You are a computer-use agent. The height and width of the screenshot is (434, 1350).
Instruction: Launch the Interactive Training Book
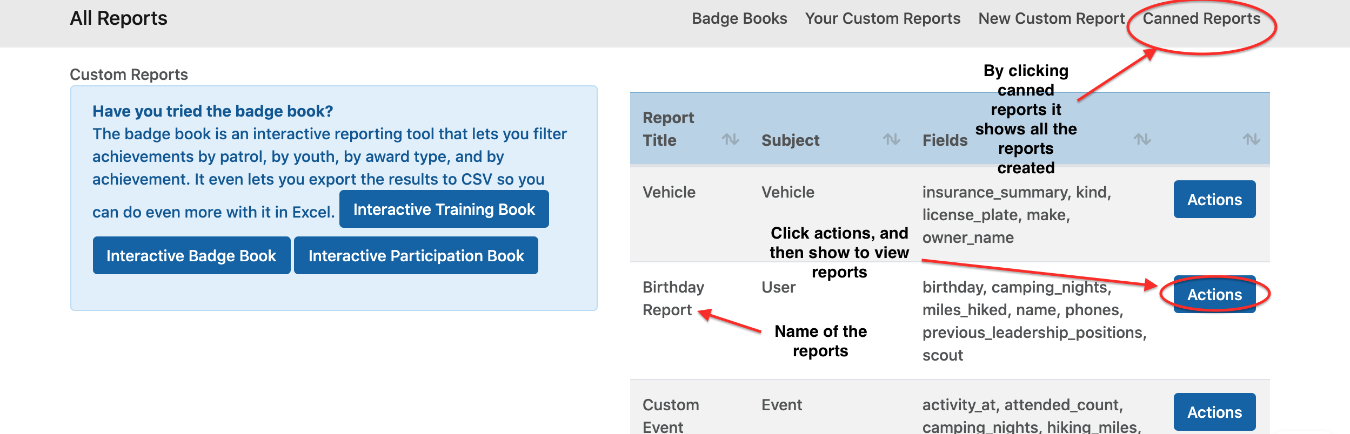(444, 209)
